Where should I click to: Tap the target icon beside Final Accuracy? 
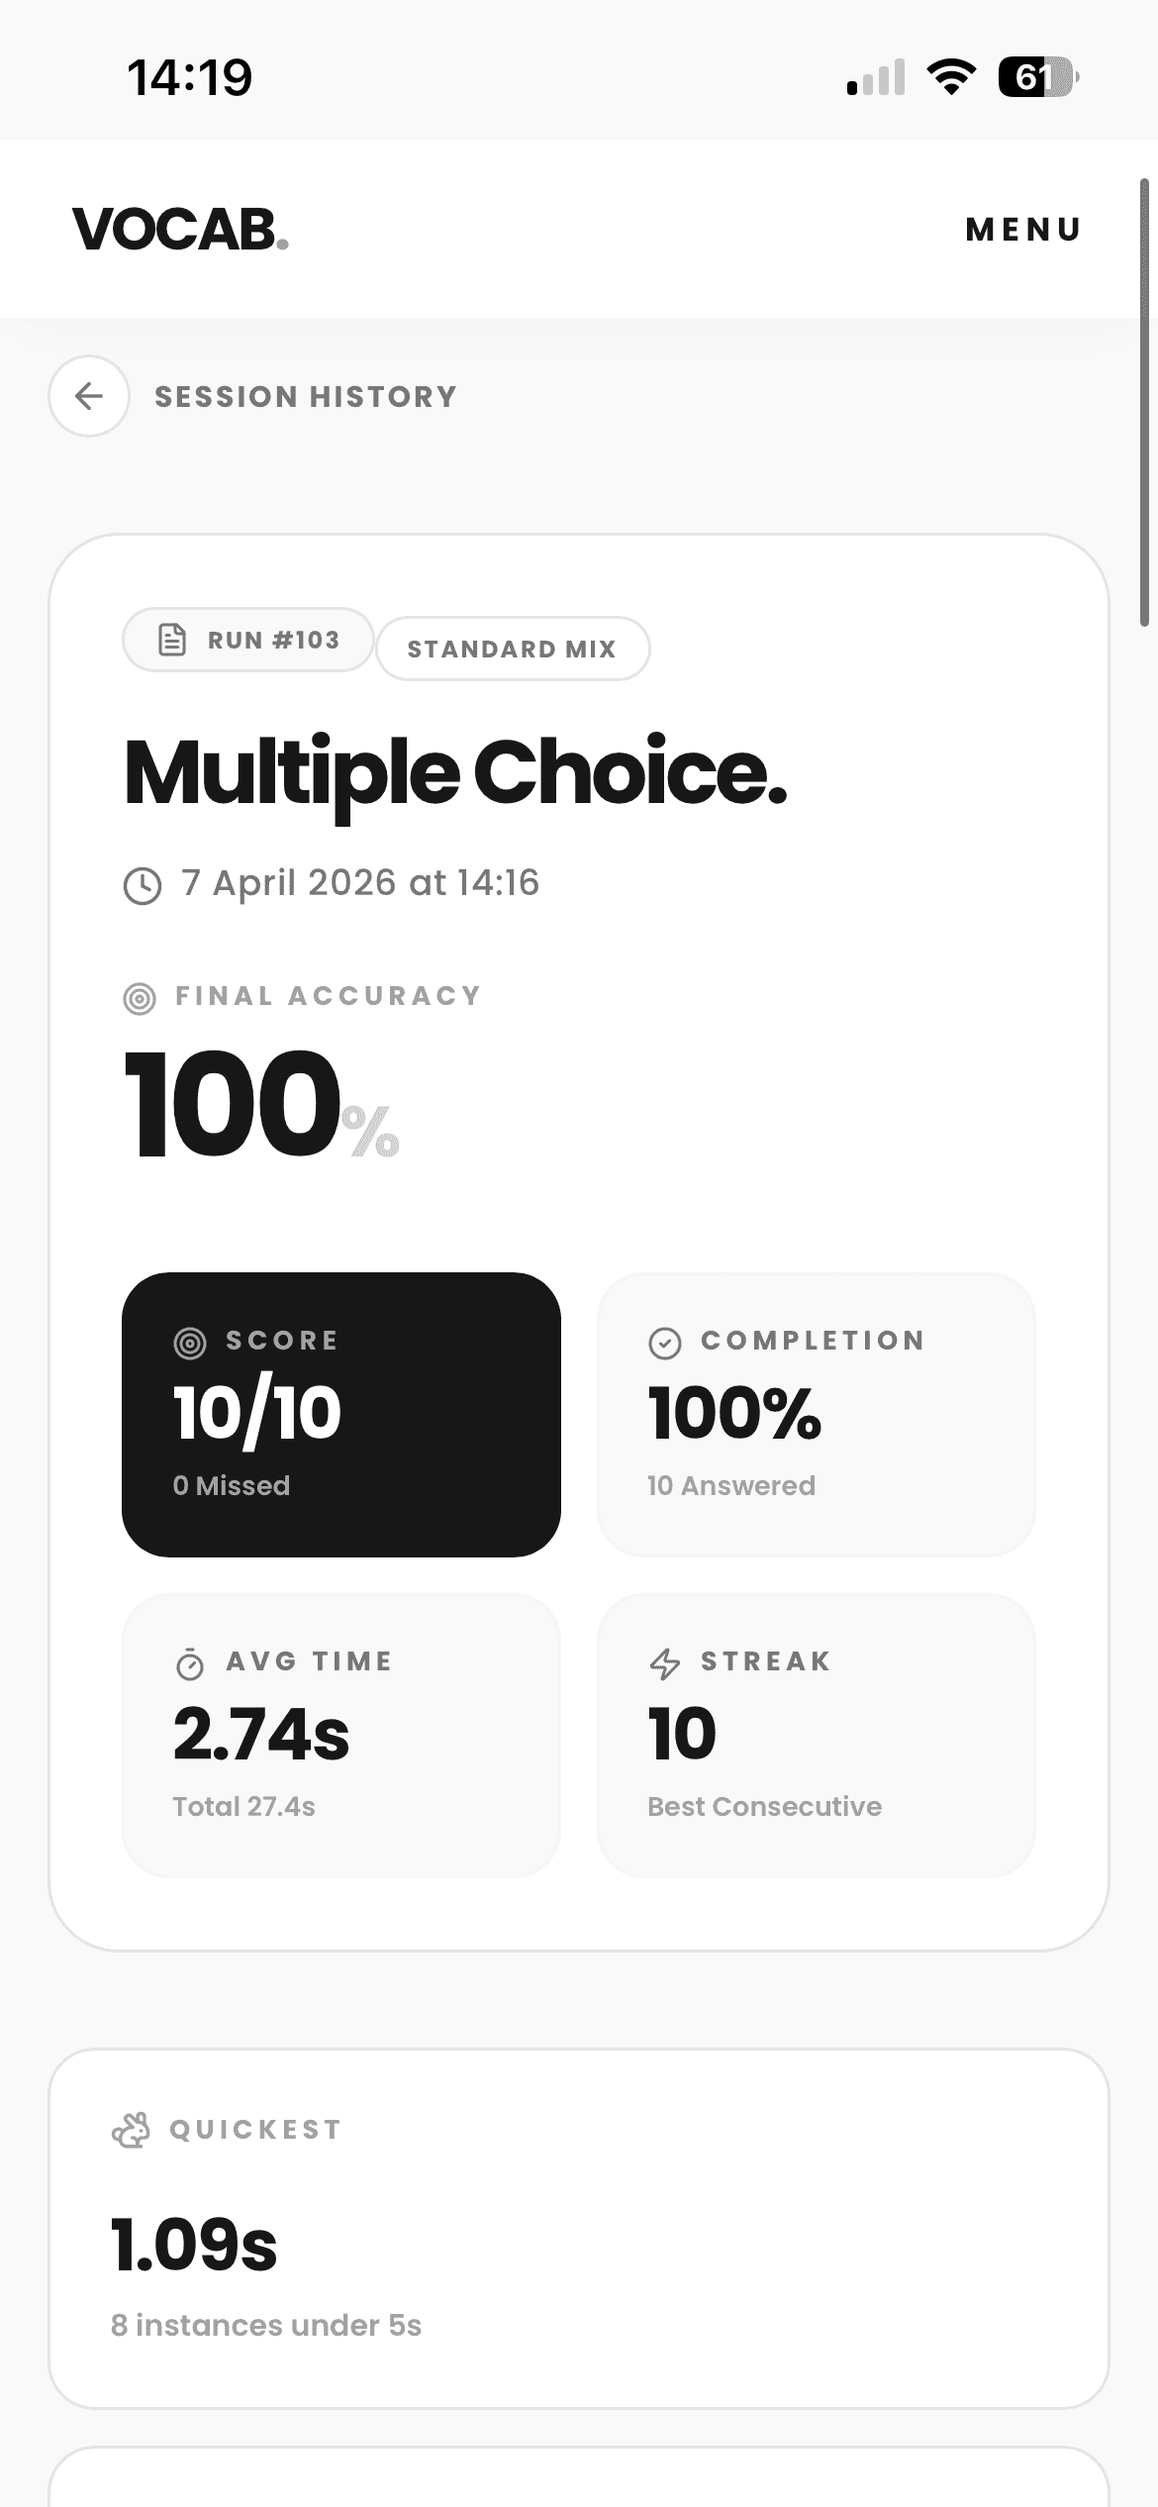[140, 998]
